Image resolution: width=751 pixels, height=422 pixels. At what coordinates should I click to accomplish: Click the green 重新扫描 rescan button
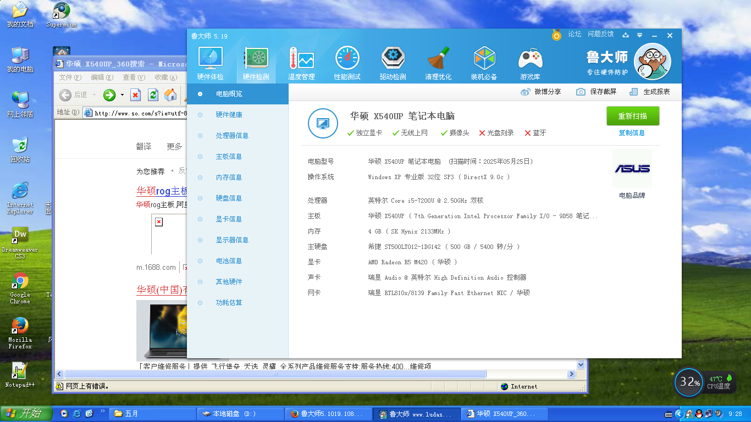coord(633,116)
